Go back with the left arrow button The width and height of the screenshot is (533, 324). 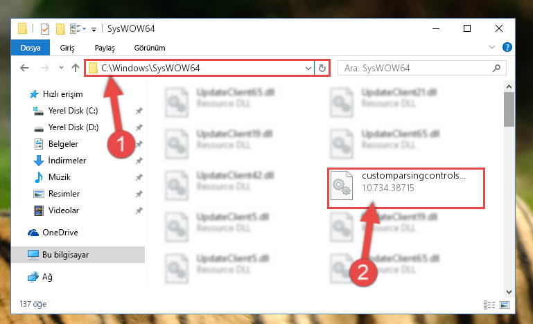point(24,68)
